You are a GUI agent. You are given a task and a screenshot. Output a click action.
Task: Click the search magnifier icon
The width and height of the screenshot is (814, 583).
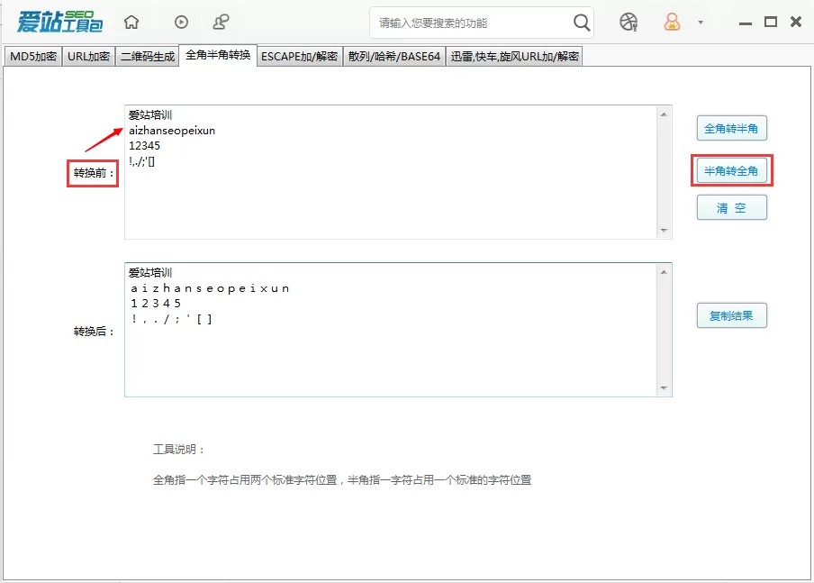click(x=582, y=23)
